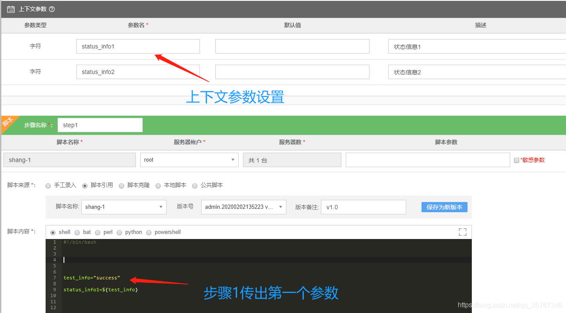The image size is (566, 313).
Task: Click the 字符 type in status_info2 row
Action: pos(35,71)
